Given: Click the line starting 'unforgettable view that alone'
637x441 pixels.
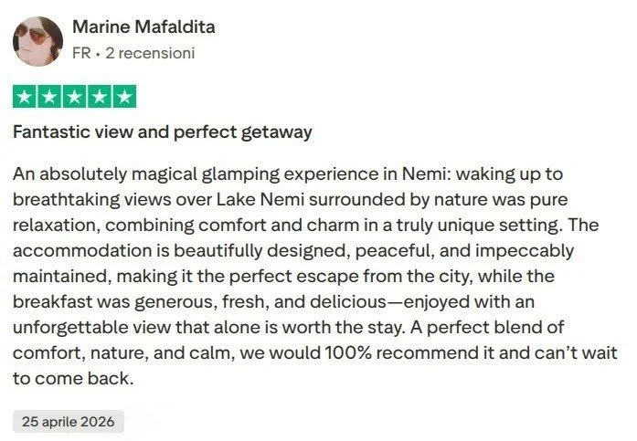Looking at the screenshot, I should tap(289, 328).
